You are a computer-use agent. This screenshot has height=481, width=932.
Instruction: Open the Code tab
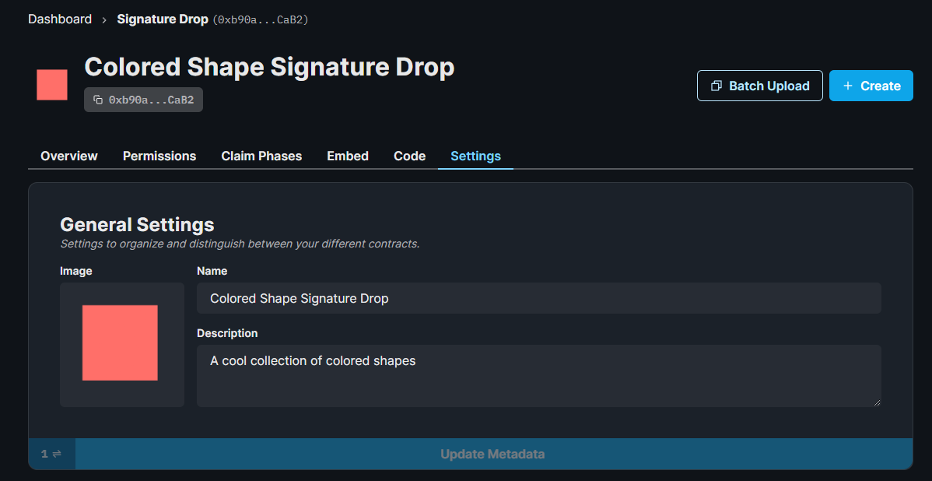point(409,156)
